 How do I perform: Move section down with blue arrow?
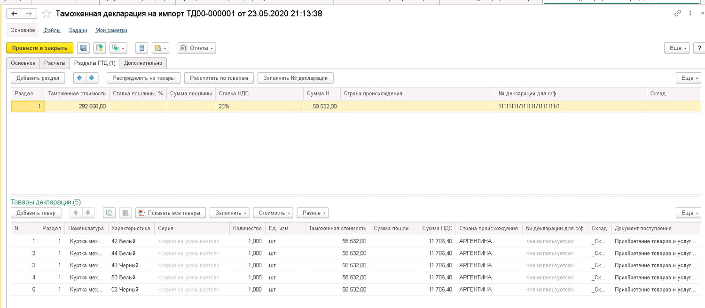pyautogui.click(x=92, y=78)
